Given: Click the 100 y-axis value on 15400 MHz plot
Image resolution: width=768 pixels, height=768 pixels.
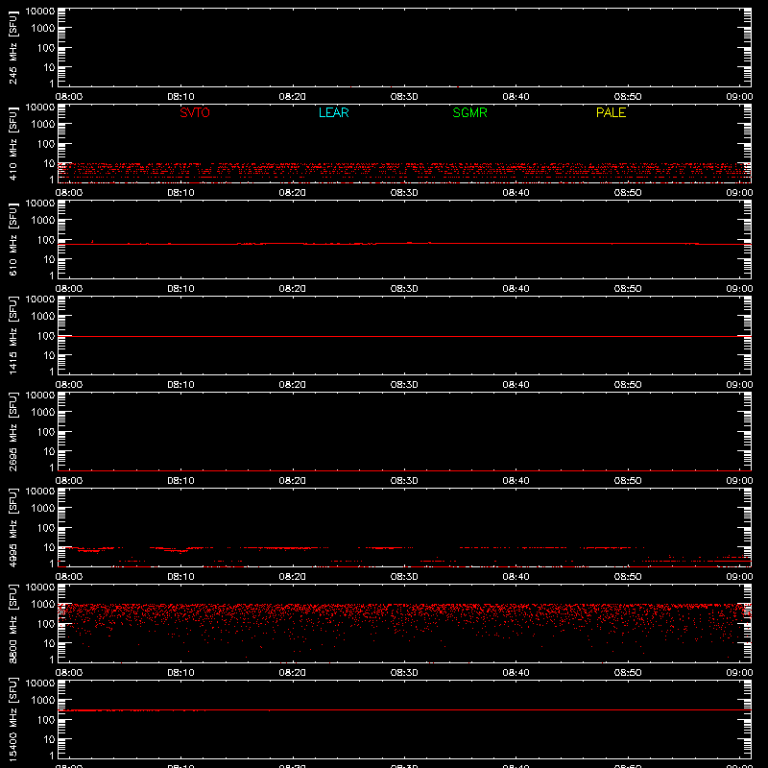Looking at the screenshot, I should pyautogui.click(x=46, y=720).
